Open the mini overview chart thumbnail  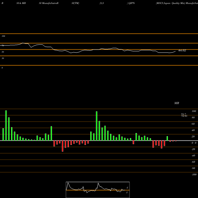coord(98,190)
